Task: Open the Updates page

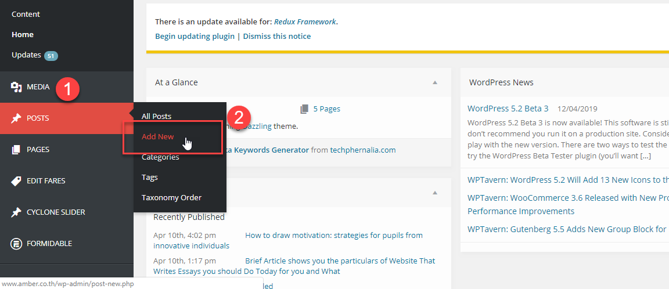Action: (26, 55)
